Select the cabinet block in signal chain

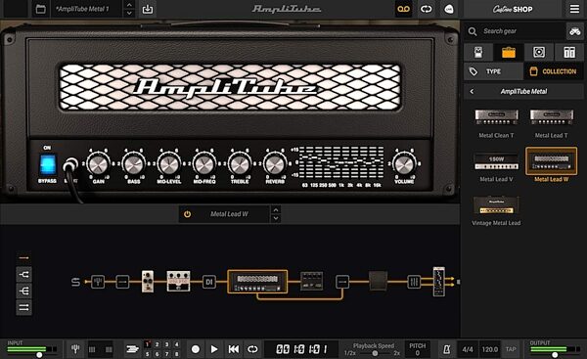(x=378, y=281)
